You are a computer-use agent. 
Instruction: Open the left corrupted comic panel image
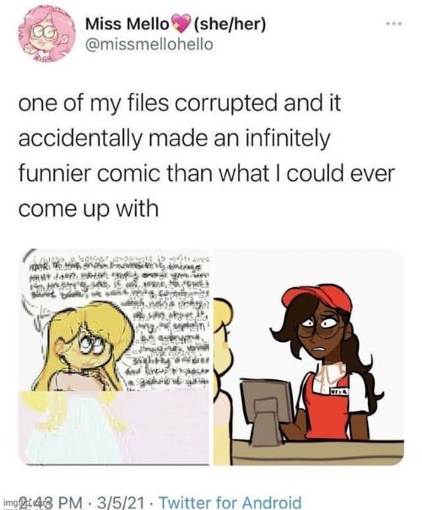pyautogui.click(x=114, y=357)
